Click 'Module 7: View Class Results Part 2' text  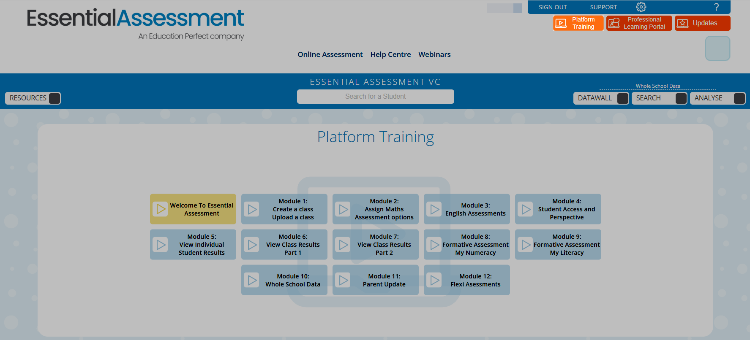tap(384, 245)
